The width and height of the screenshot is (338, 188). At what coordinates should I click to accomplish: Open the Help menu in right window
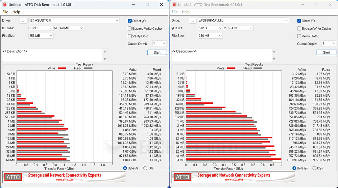(186, 12)
